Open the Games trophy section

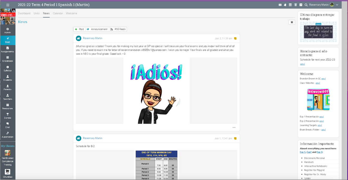point(8,116)
